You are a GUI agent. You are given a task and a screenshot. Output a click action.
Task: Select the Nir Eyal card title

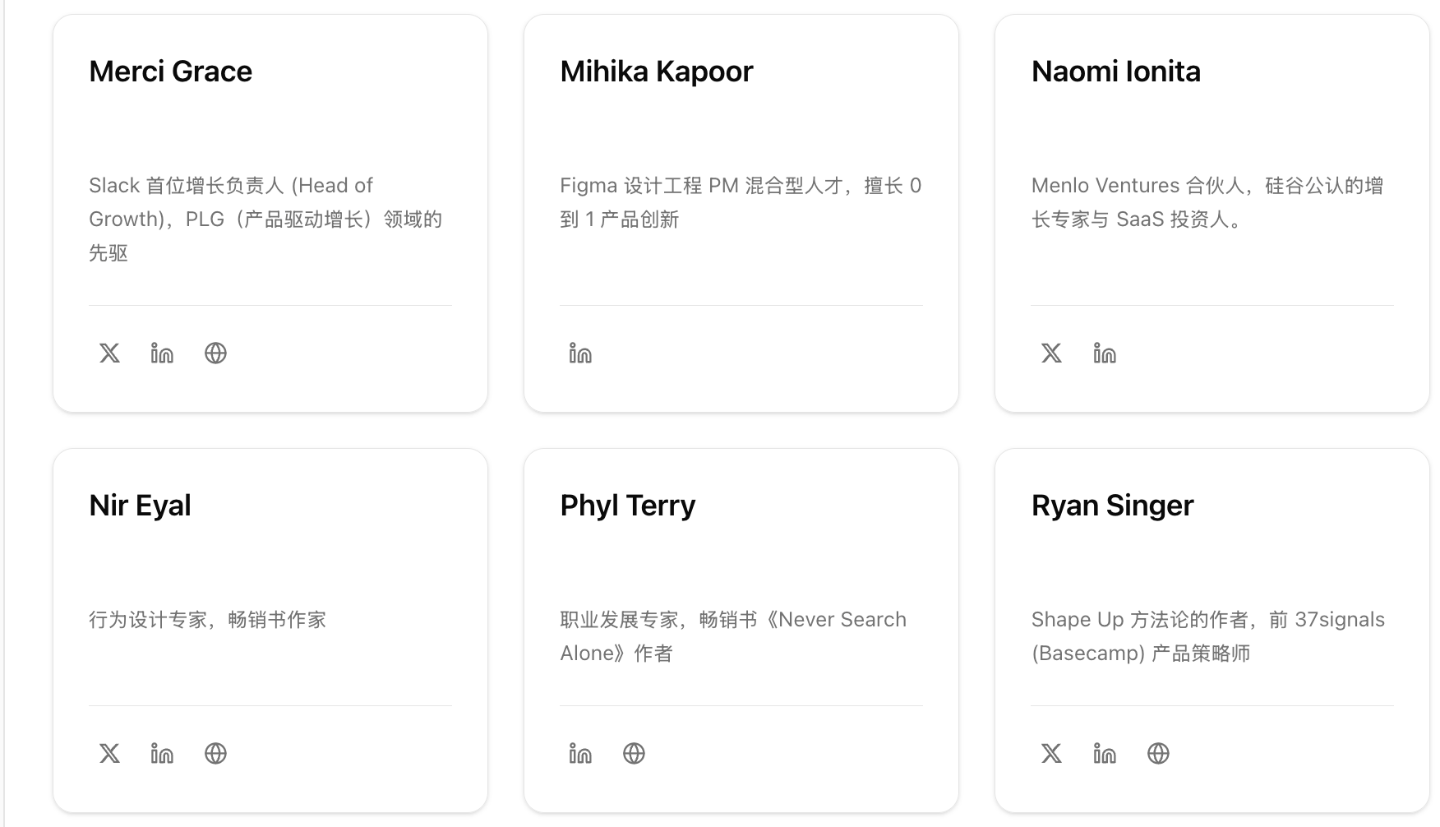(x=140, y=505)
